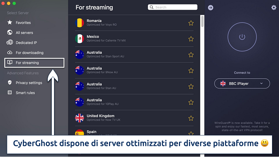The height and width of the screenshot is (157, 279).
Task: Select 'Optimized for Stan AU' server
Action: [134, 86]
